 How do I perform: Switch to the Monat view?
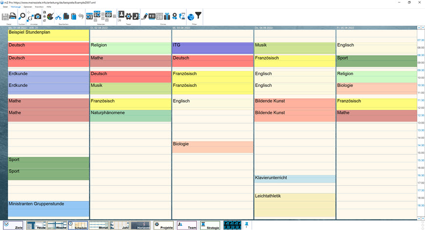99,225
